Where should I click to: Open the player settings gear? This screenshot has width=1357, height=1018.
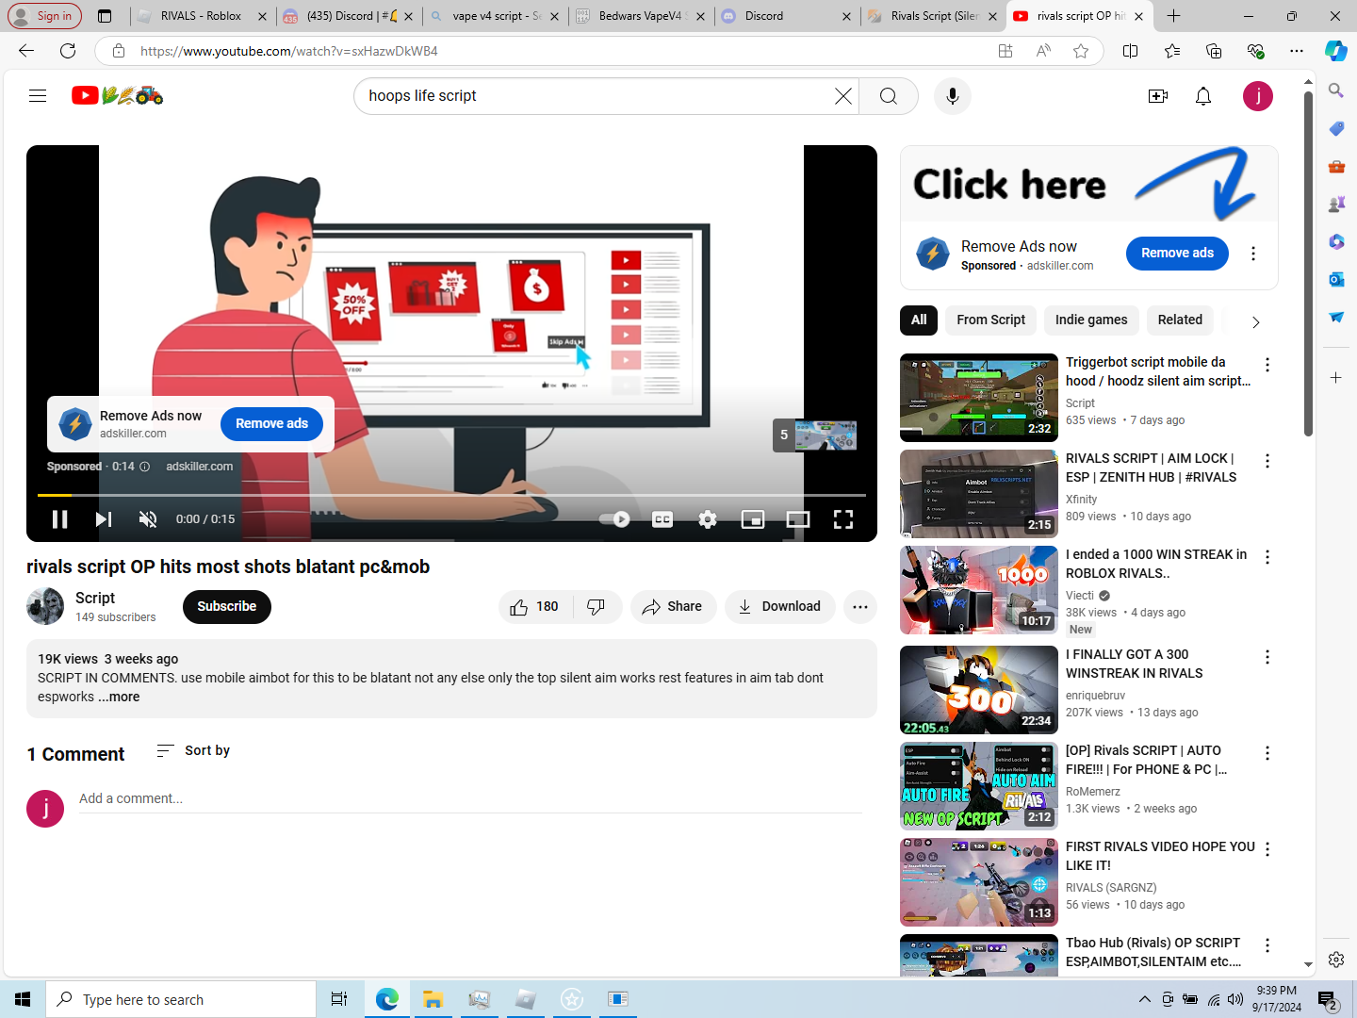click(x=708, y=519)
